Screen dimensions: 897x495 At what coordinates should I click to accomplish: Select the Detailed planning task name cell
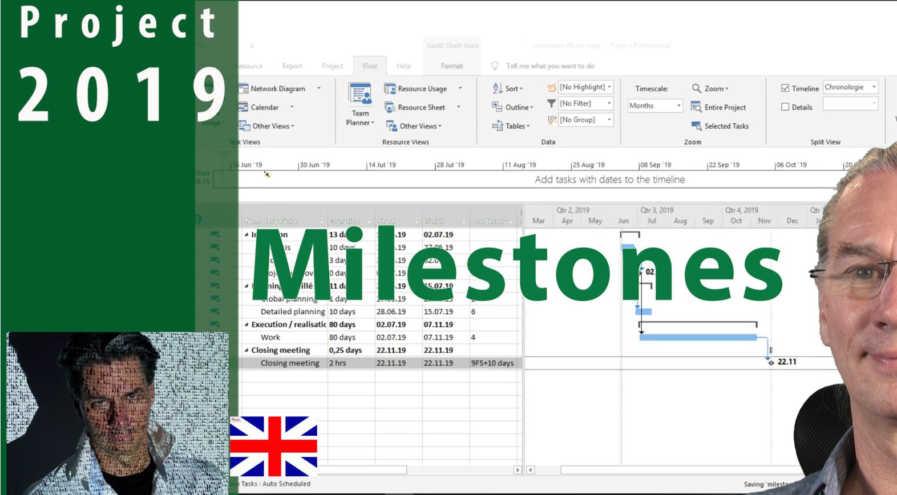285,312
